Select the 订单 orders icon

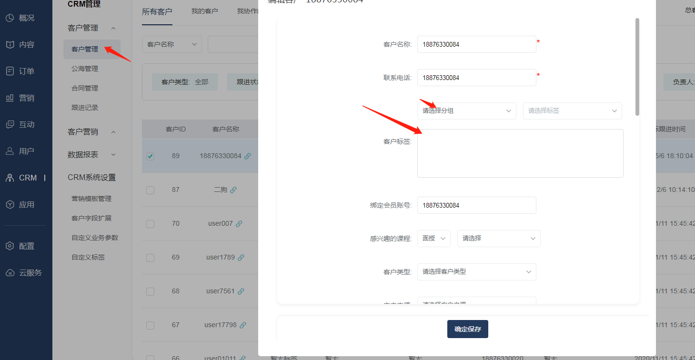click(10, 71)
